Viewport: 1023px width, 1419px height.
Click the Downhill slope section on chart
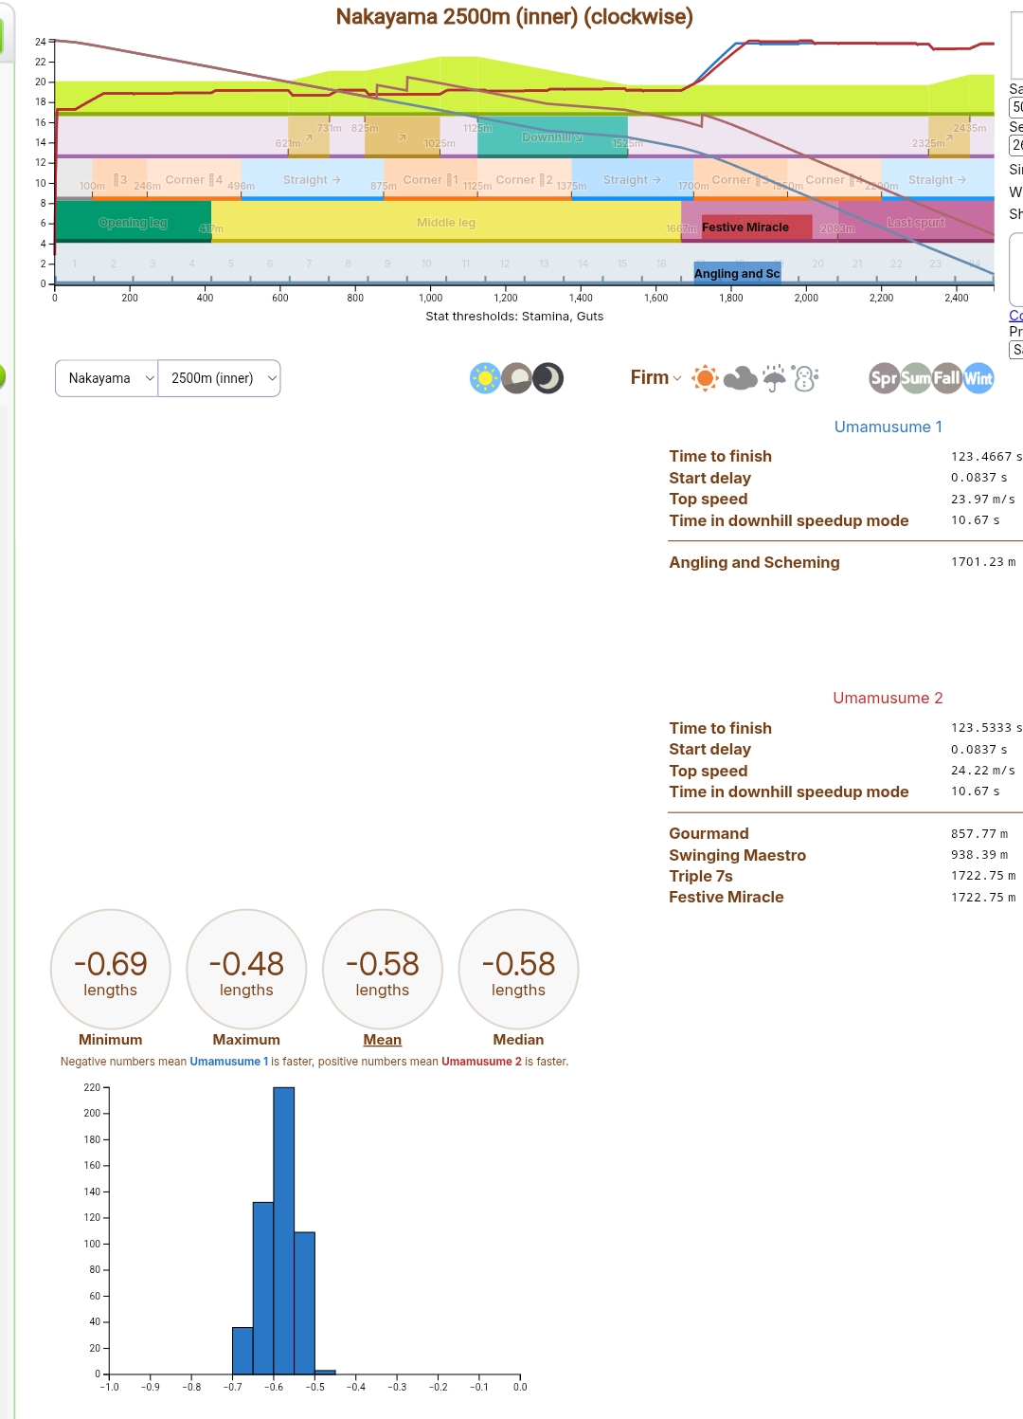coord(552,136)
